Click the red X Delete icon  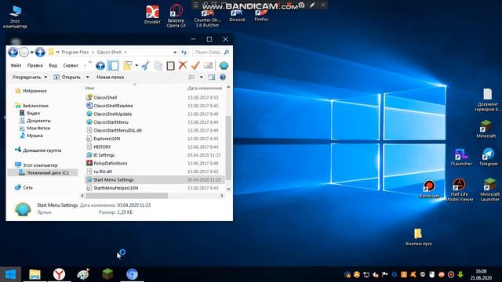(x=183, y=66)
